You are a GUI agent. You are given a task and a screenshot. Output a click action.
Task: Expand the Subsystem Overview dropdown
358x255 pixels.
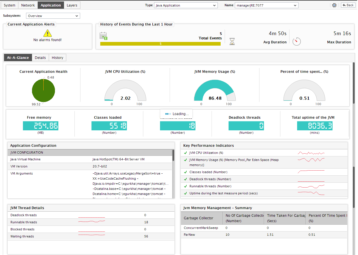(x=53, y=16)
